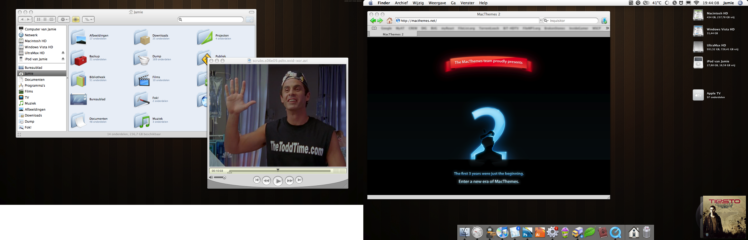The image size is (748, 240).
Task: Open Finder from the Dock
Action: 465,233
